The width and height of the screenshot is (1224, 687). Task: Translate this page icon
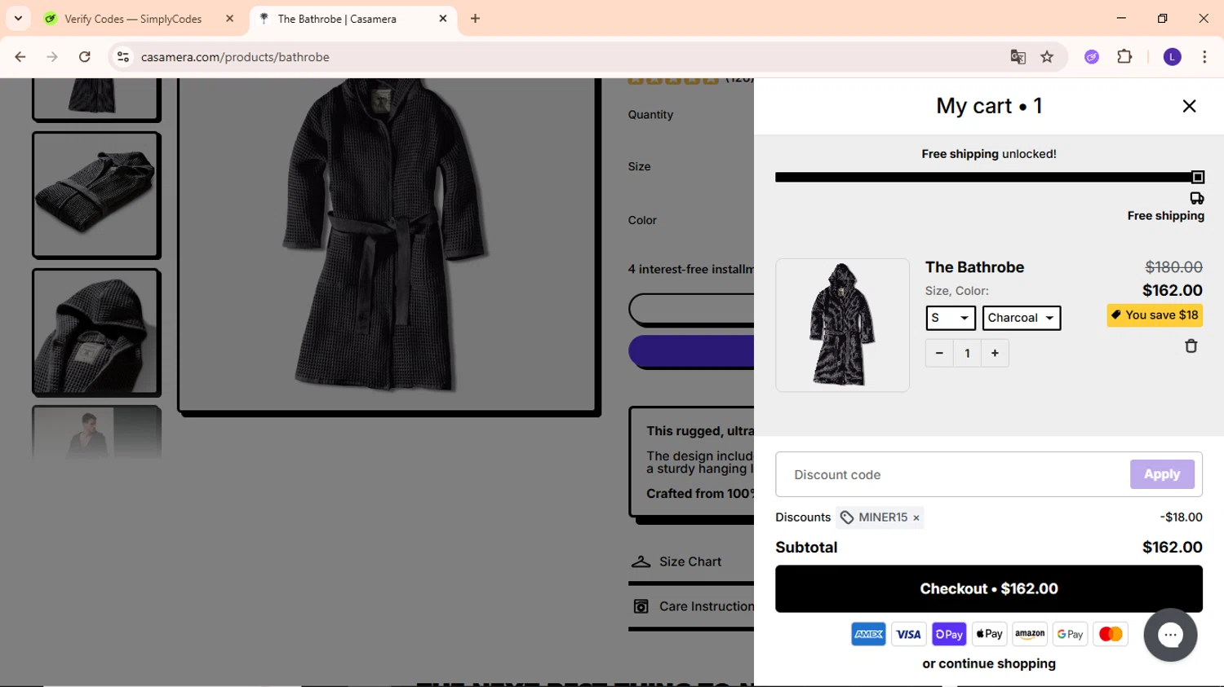point(1018,57)
